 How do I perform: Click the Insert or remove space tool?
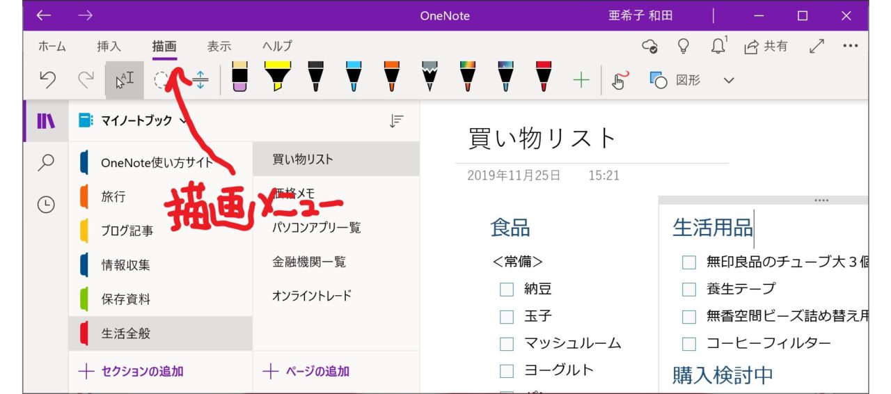(200, 81)
